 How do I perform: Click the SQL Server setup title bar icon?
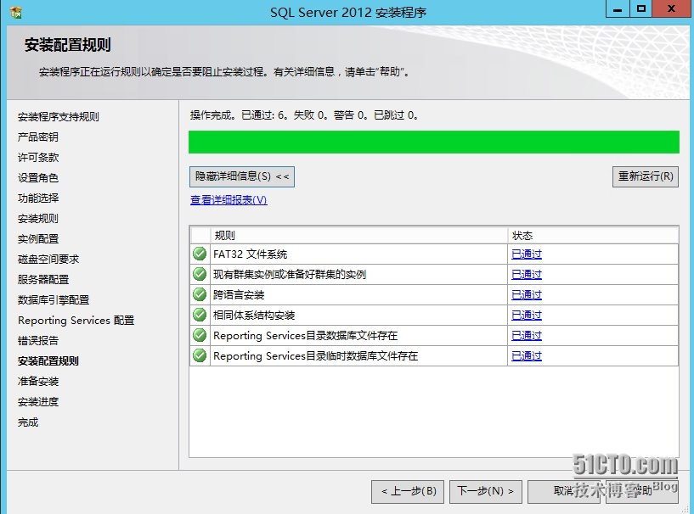click(x=15, y=12)
